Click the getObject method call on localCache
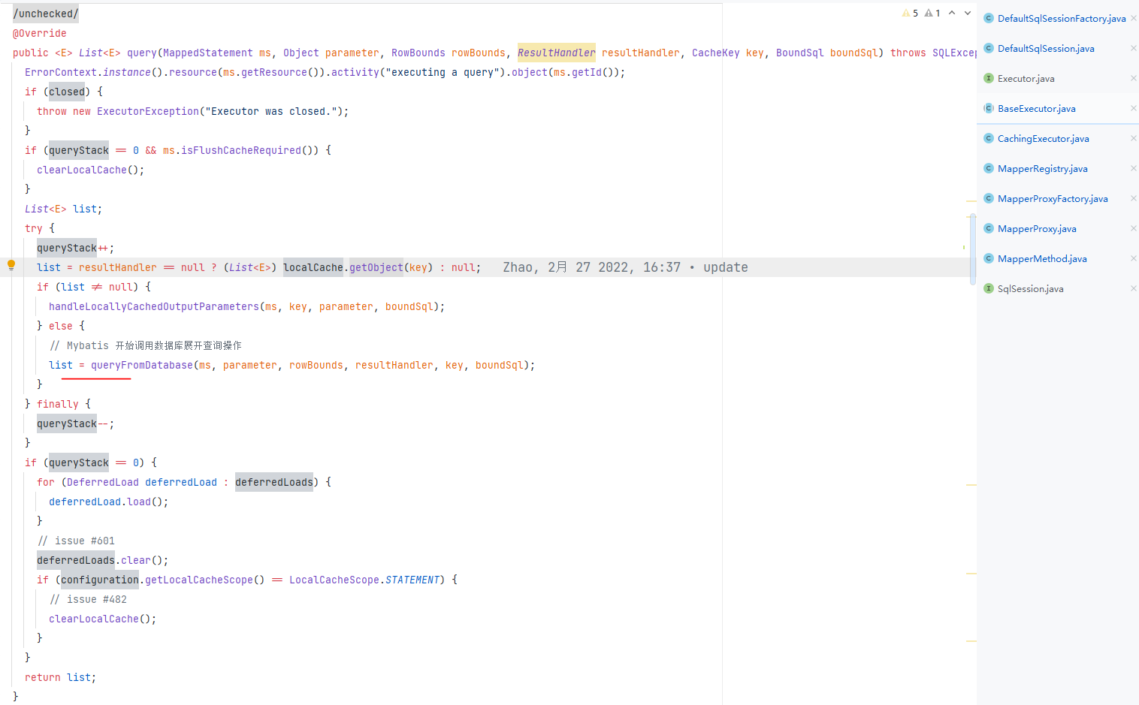Screen dimensions: 1139x705 376,267
